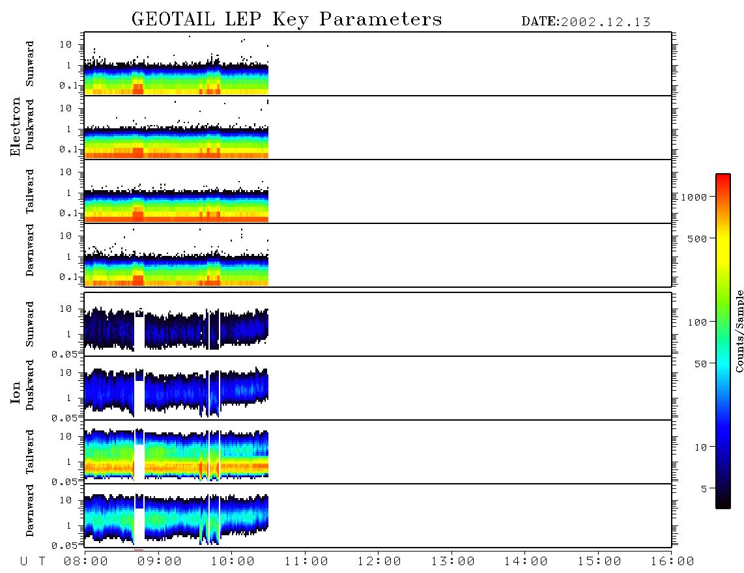The image size is (744, 573).
Task: Click the "09:00" time tick label
Action: (160, 562)
